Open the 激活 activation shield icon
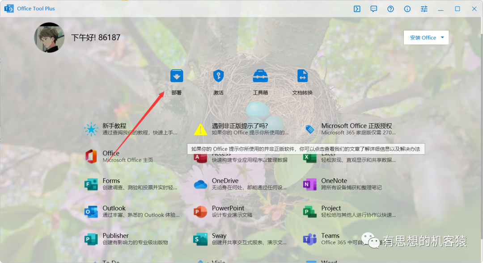 pos(218,76)
